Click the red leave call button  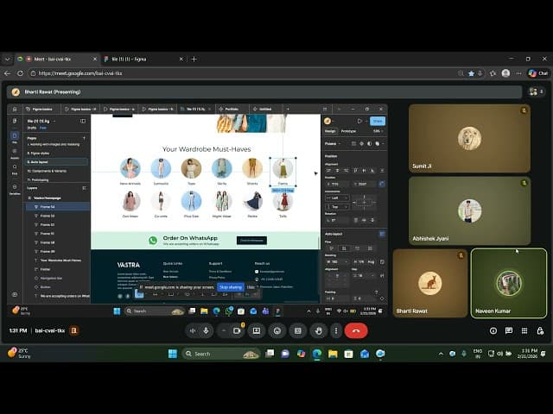356,330
